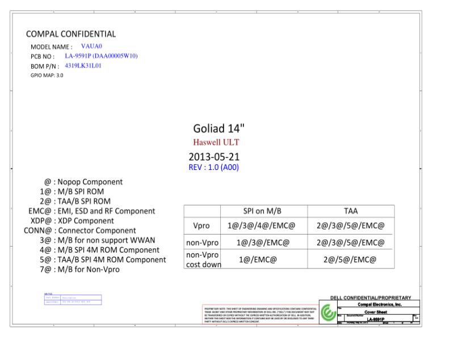Click the cell "1@/3@/4@/EMC@"
The height and width of the screenshot is (341, 454).
(262, 226)
